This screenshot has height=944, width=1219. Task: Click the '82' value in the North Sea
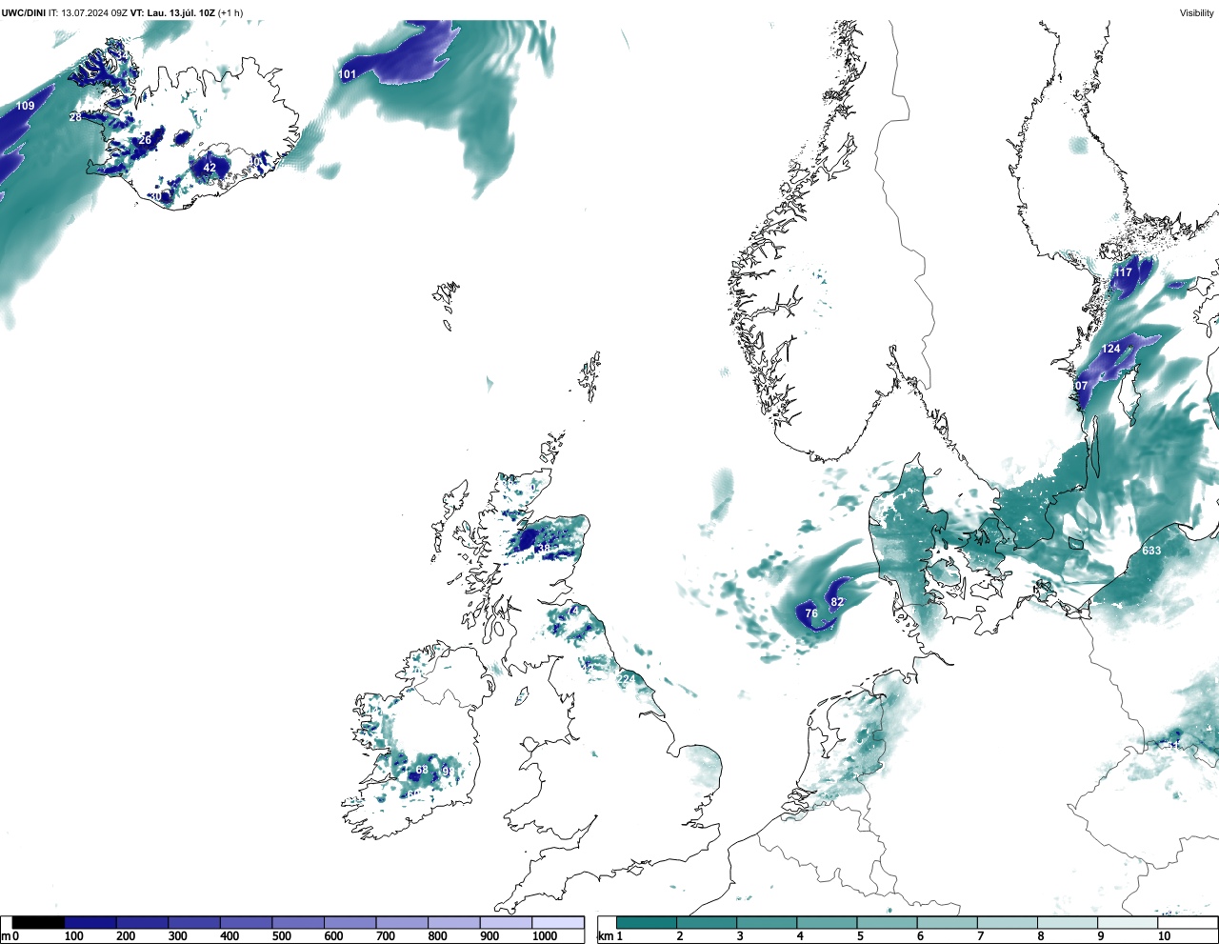[837, 602]
